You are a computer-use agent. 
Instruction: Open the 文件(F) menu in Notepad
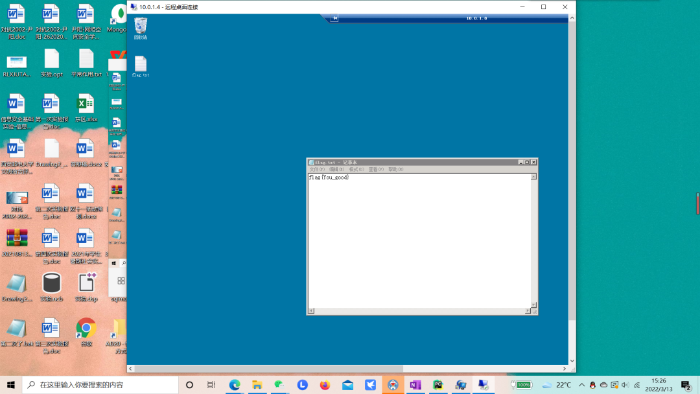316,170
